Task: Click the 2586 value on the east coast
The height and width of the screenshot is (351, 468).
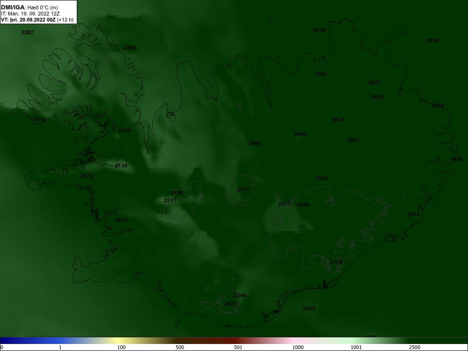Action: [438, 106]
